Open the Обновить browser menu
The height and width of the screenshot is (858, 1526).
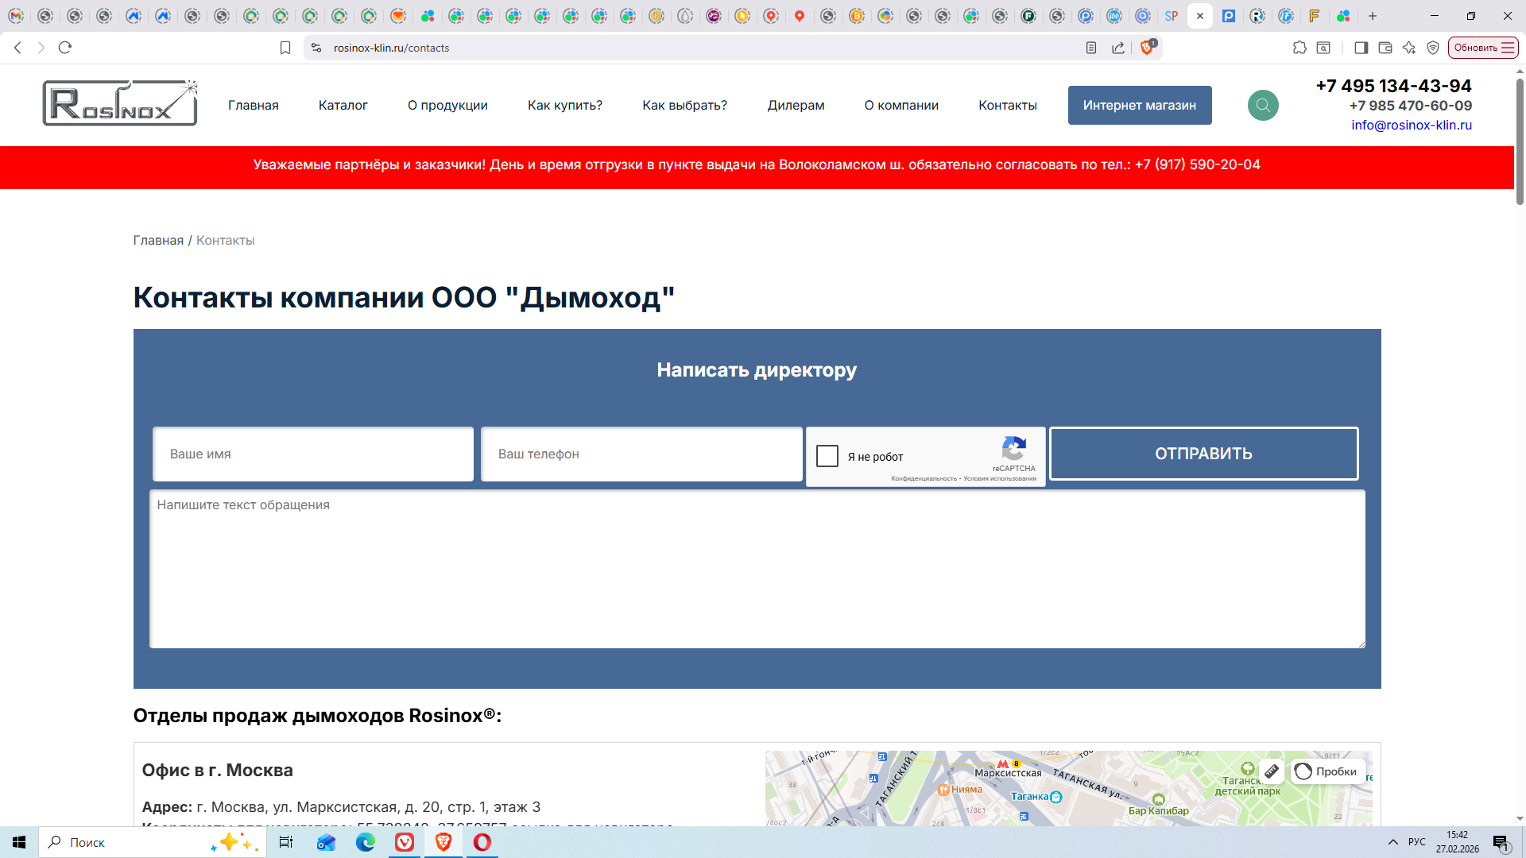[1483, 48]
